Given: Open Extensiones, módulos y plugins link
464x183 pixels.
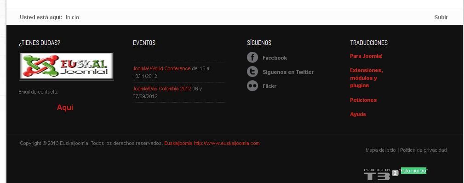Looking at the screenshot, I should (x=367, y=78).
